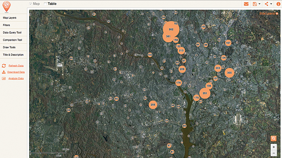
Task: Click the Refresh Data link
Action: point(16,66)
